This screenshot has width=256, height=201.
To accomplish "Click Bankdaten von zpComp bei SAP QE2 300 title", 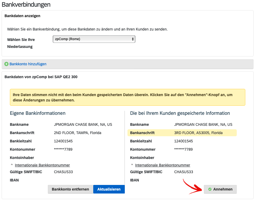I will point(41,77).
